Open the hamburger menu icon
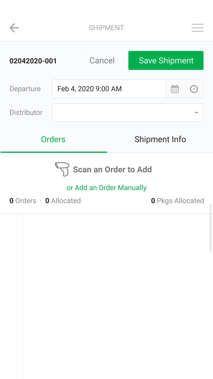This screenshot has width=213, height=379. pos(197,28)
